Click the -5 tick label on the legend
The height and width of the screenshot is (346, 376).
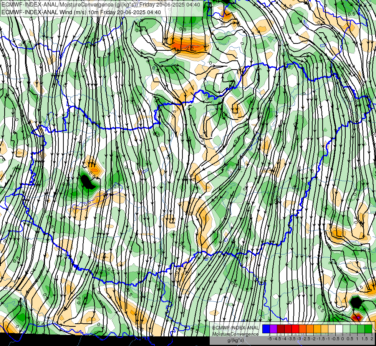pyautogui.click(x=270, y=339)
